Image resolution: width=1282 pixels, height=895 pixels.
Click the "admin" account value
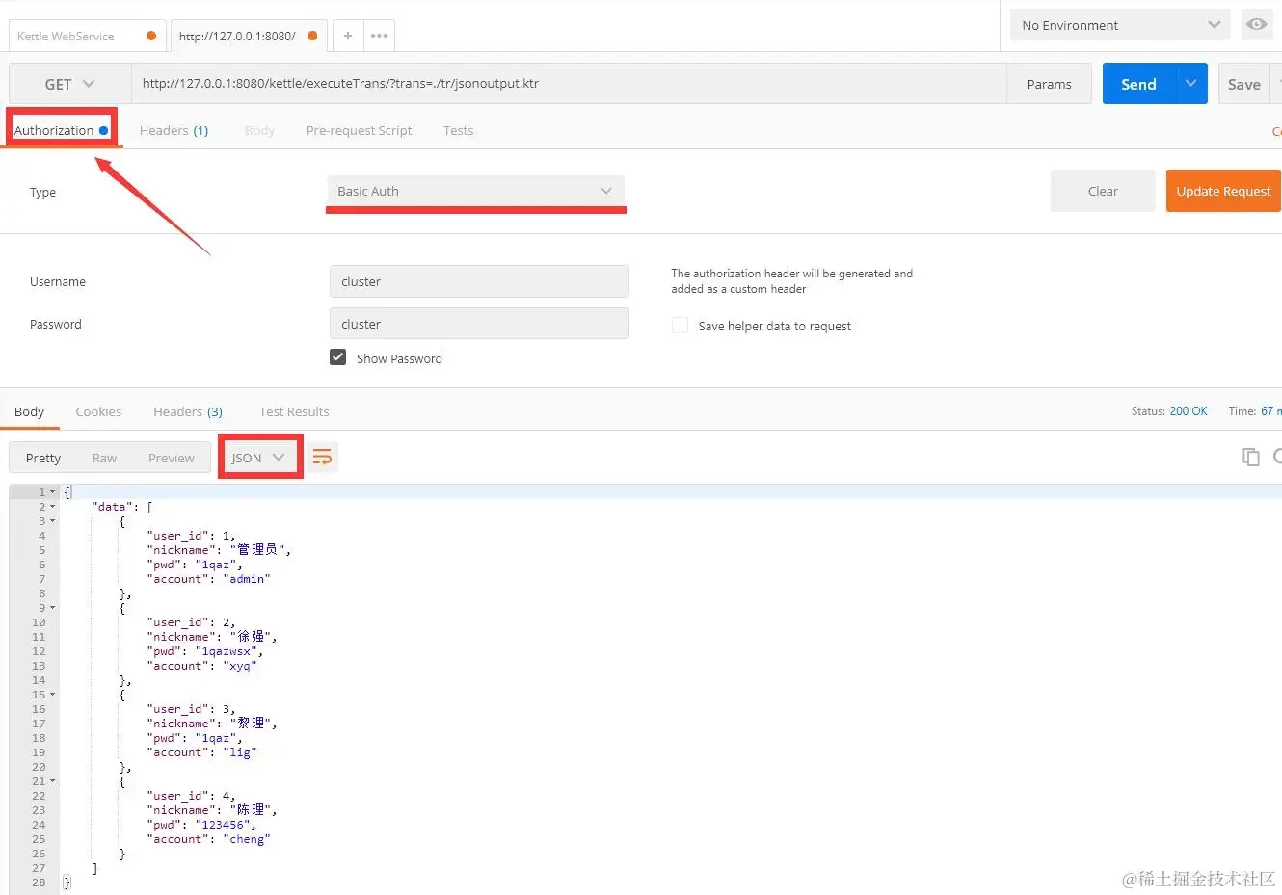tap(247, 579)
